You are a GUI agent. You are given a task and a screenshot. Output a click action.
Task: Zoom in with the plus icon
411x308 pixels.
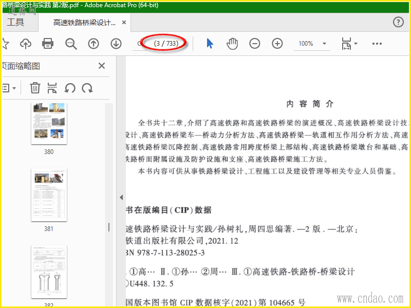coord(277,44)
